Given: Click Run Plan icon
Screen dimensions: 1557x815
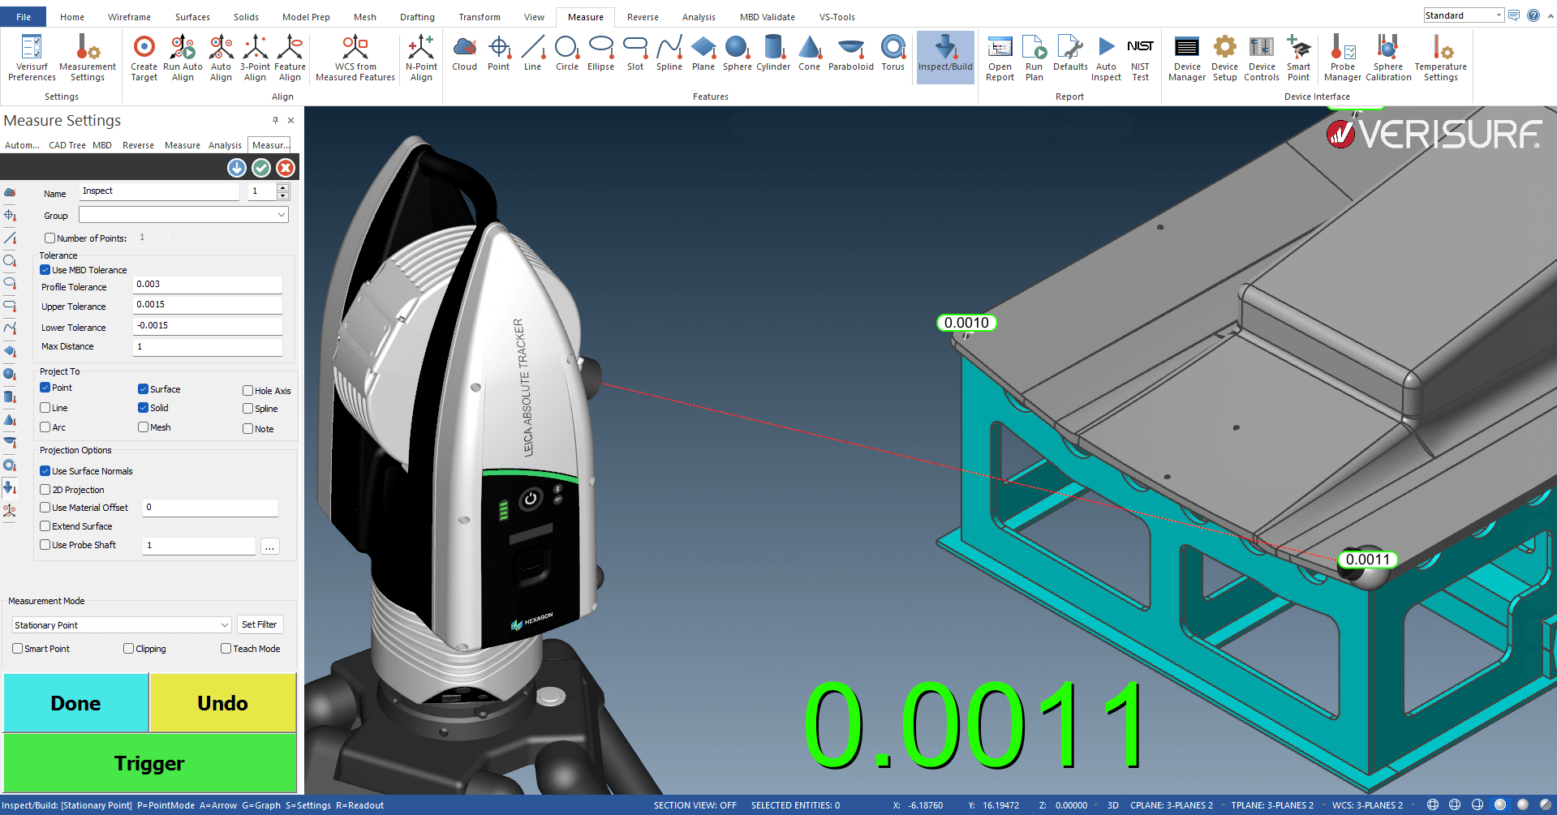Looking at the screenshot, I should click(1034, 58).
